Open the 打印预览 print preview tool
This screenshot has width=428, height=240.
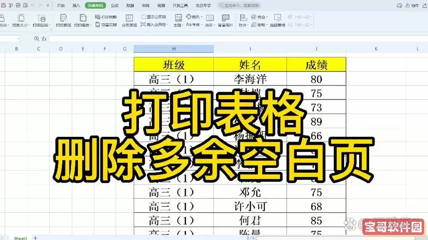tap(63, 20)
